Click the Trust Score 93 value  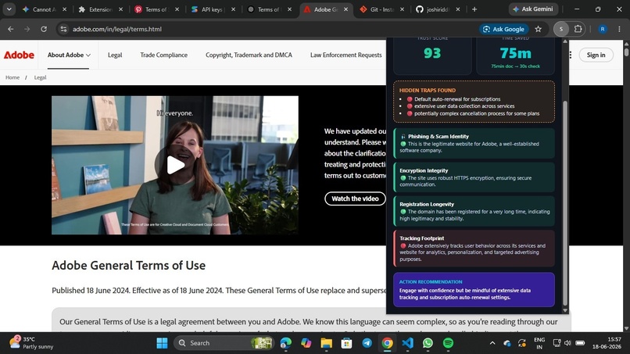(432, 53)
